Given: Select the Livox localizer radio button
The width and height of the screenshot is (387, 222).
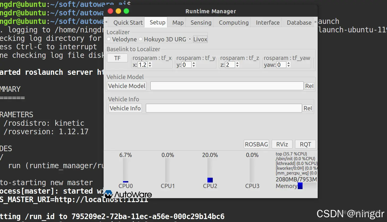Looking at the screenshot, I should 190,39.
